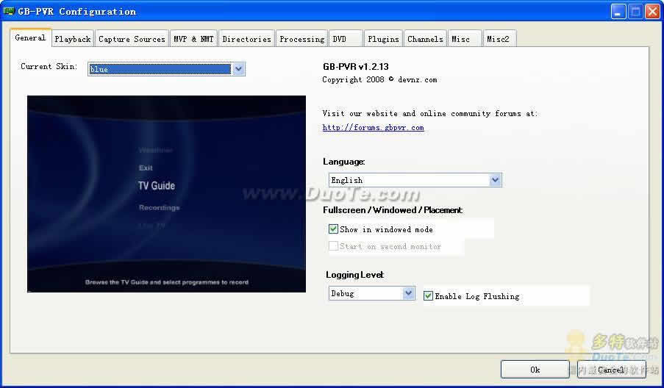Switch to the DVD tab

pyautogui.click(x=346, y=39)
